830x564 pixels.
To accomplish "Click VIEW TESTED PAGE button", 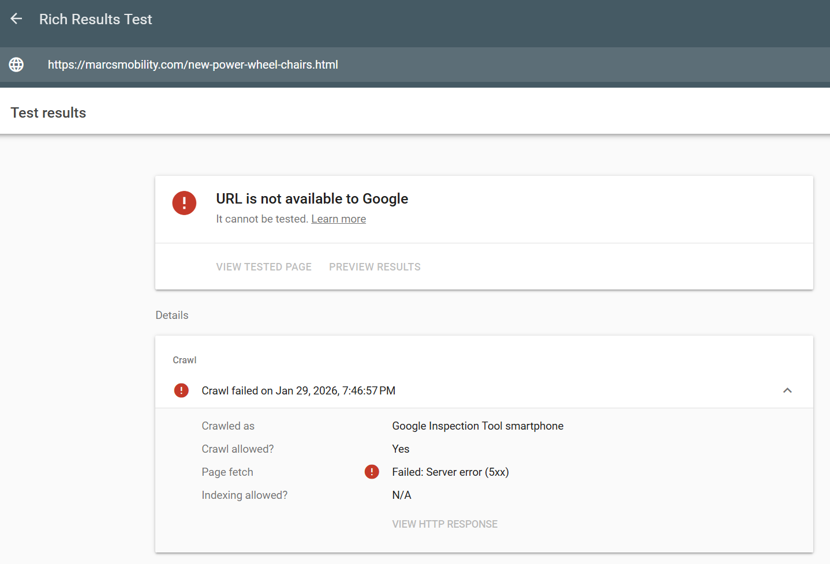I will pyautogui.click(x=264, y=267).
